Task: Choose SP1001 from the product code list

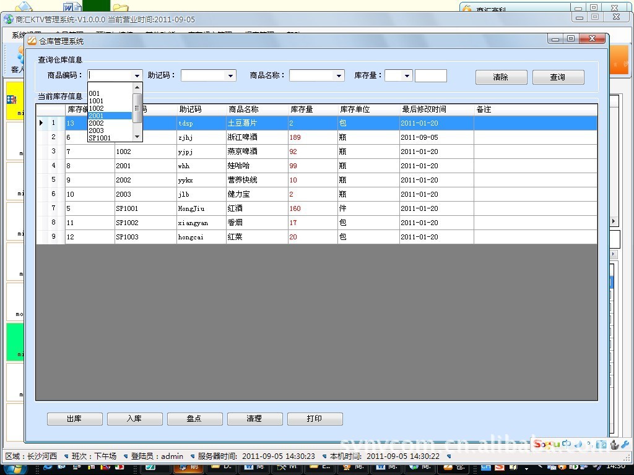Action: [x=100, y=138]
